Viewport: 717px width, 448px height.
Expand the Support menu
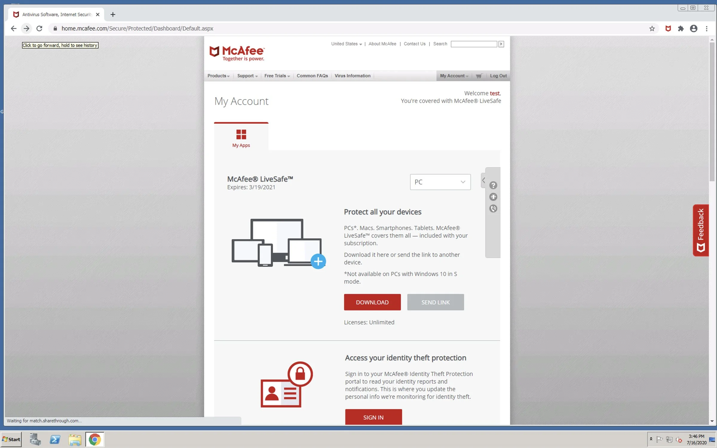point(247,76)
